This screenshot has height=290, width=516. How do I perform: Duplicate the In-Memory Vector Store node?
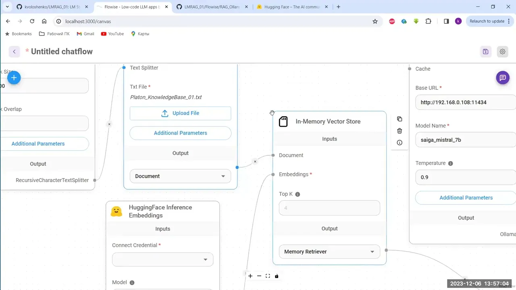(399, 119)
